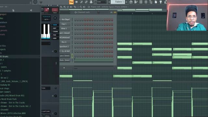The width and height of the screenshot is (208, 117).
Task: Click the bar 5 marker on piano roll ruler
Action: 133,14
